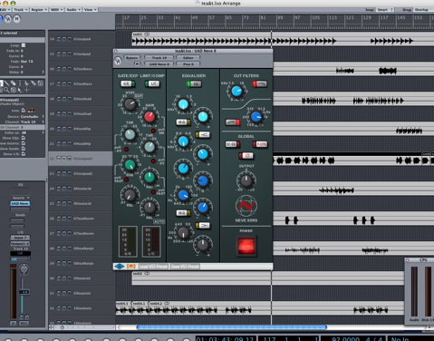434x341 pixels.
Task: Click Save VST Preset
Action: (x=185, y=267)
